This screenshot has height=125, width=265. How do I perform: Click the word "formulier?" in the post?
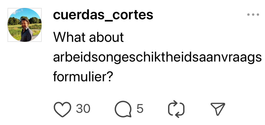82,77
